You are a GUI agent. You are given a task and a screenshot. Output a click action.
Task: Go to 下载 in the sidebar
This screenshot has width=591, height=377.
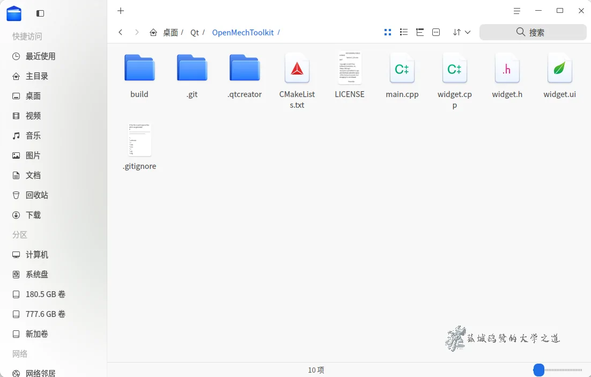(x=33, y=215)
